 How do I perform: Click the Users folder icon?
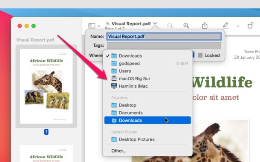[114, 71]
